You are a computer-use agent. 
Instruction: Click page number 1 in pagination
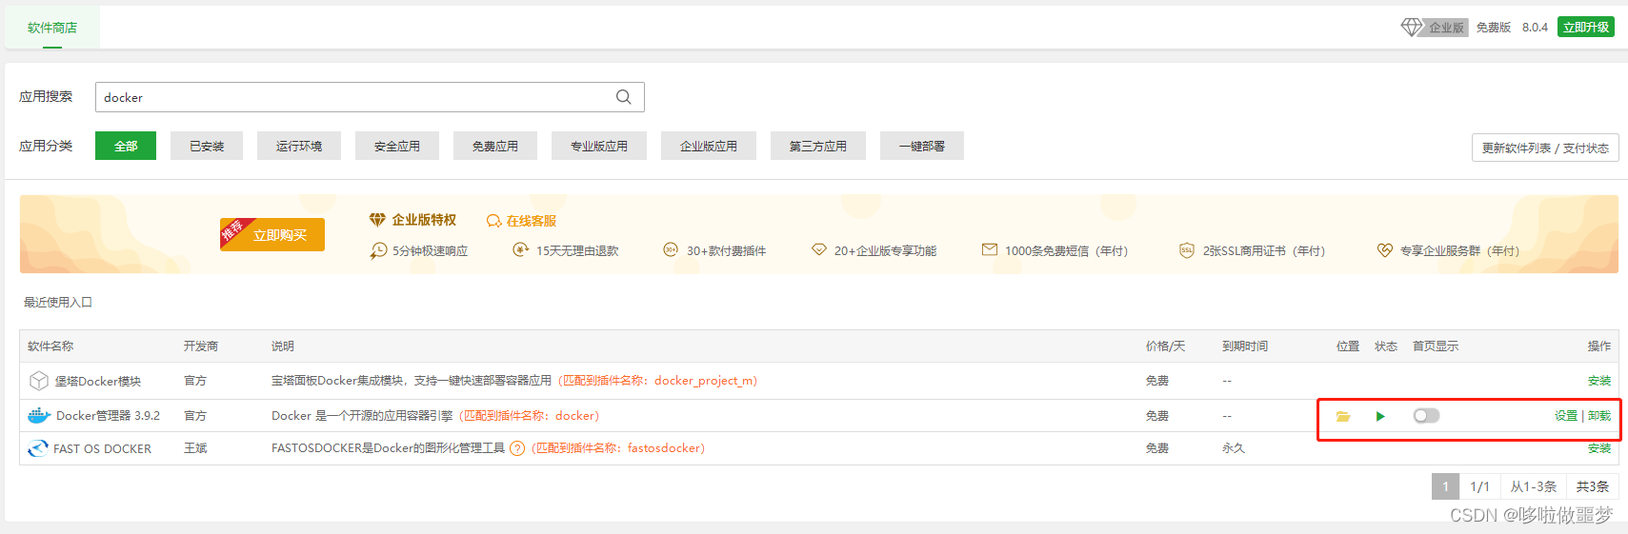click(x=1445, y=486)
